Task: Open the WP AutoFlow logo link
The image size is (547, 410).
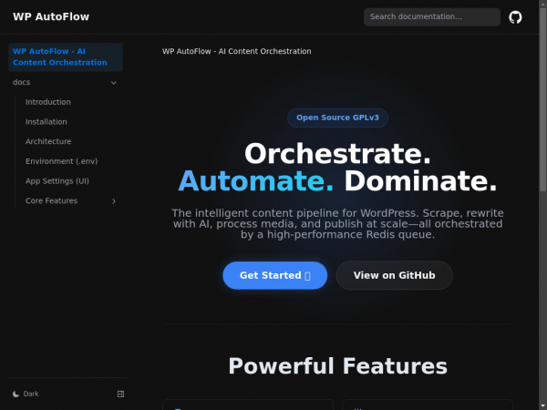Action: click(x=51, y=16)
